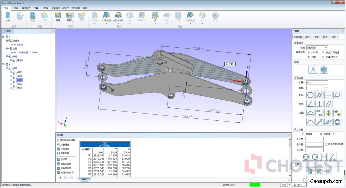Choose the true position (crosshair circle) icon

coord(328,113)
